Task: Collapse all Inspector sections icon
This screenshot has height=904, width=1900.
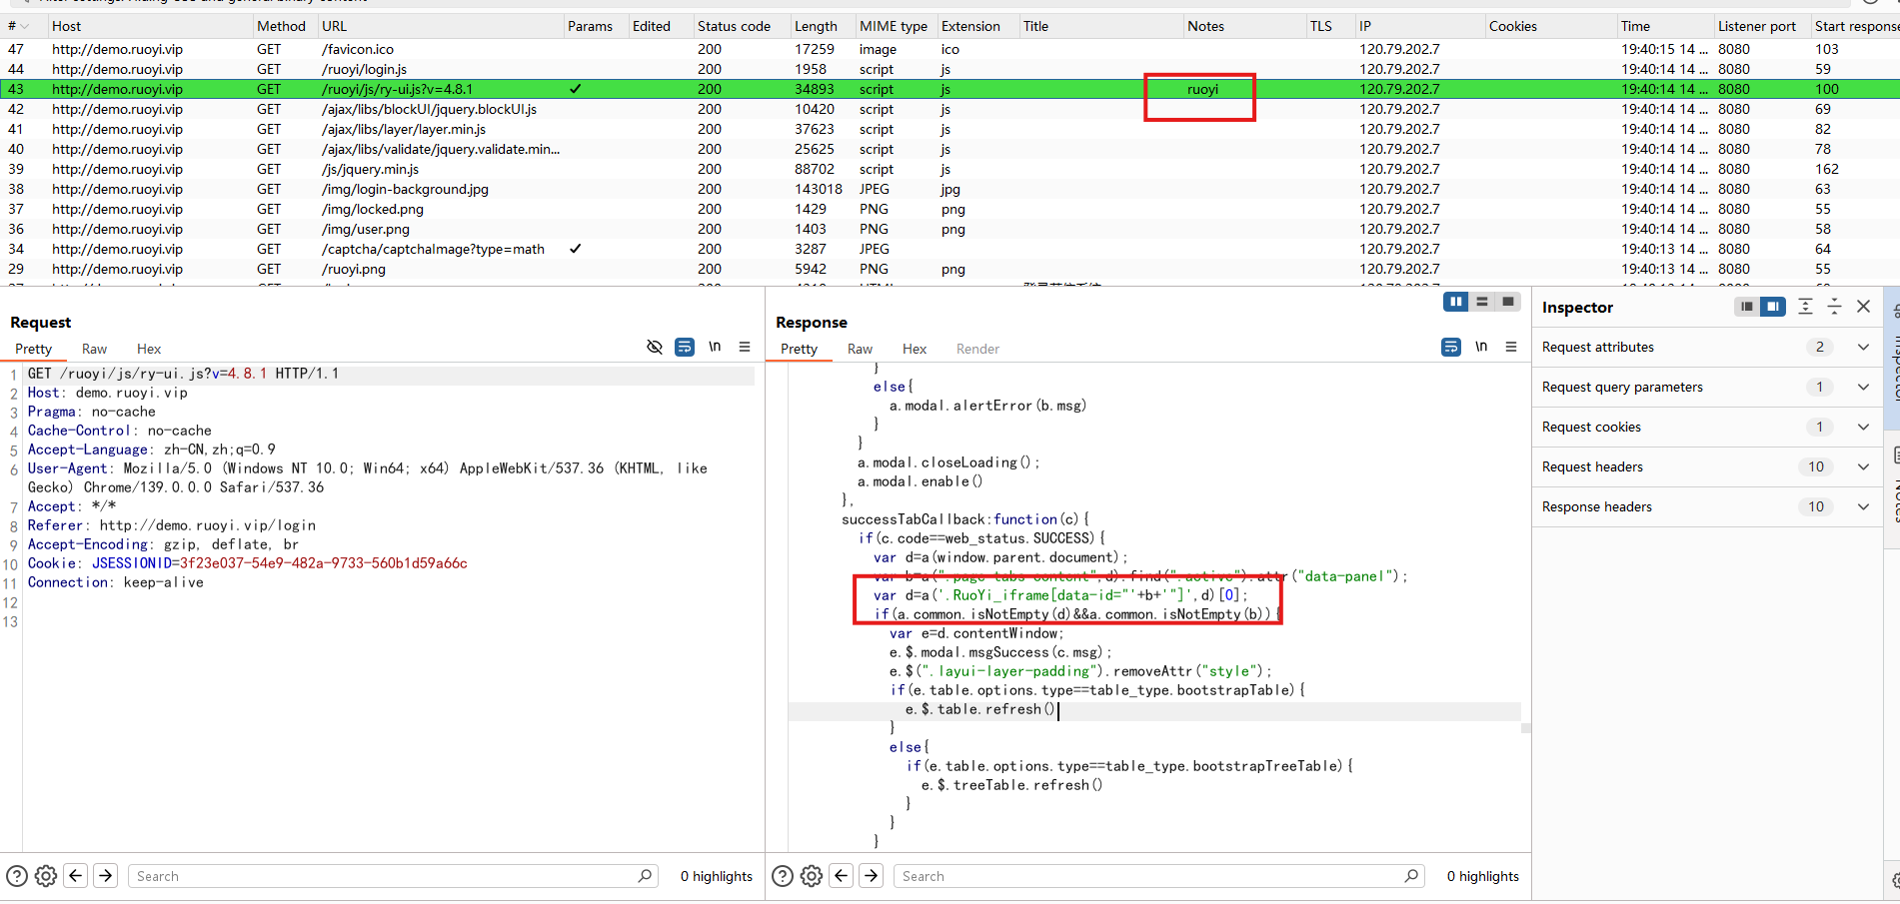Action: tap(1834, 307)
